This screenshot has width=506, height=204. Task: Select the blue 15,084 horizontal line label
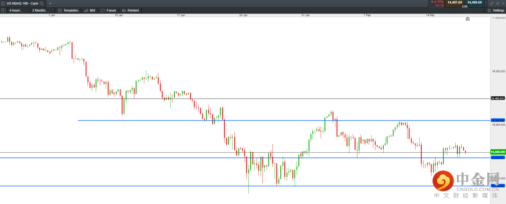pos(497,120)
